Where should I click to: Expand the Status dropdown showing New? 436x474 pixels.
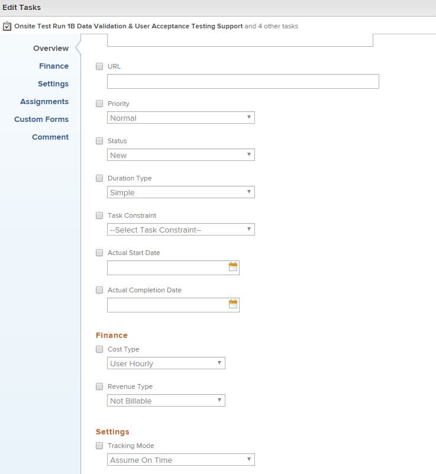[180, 155]
